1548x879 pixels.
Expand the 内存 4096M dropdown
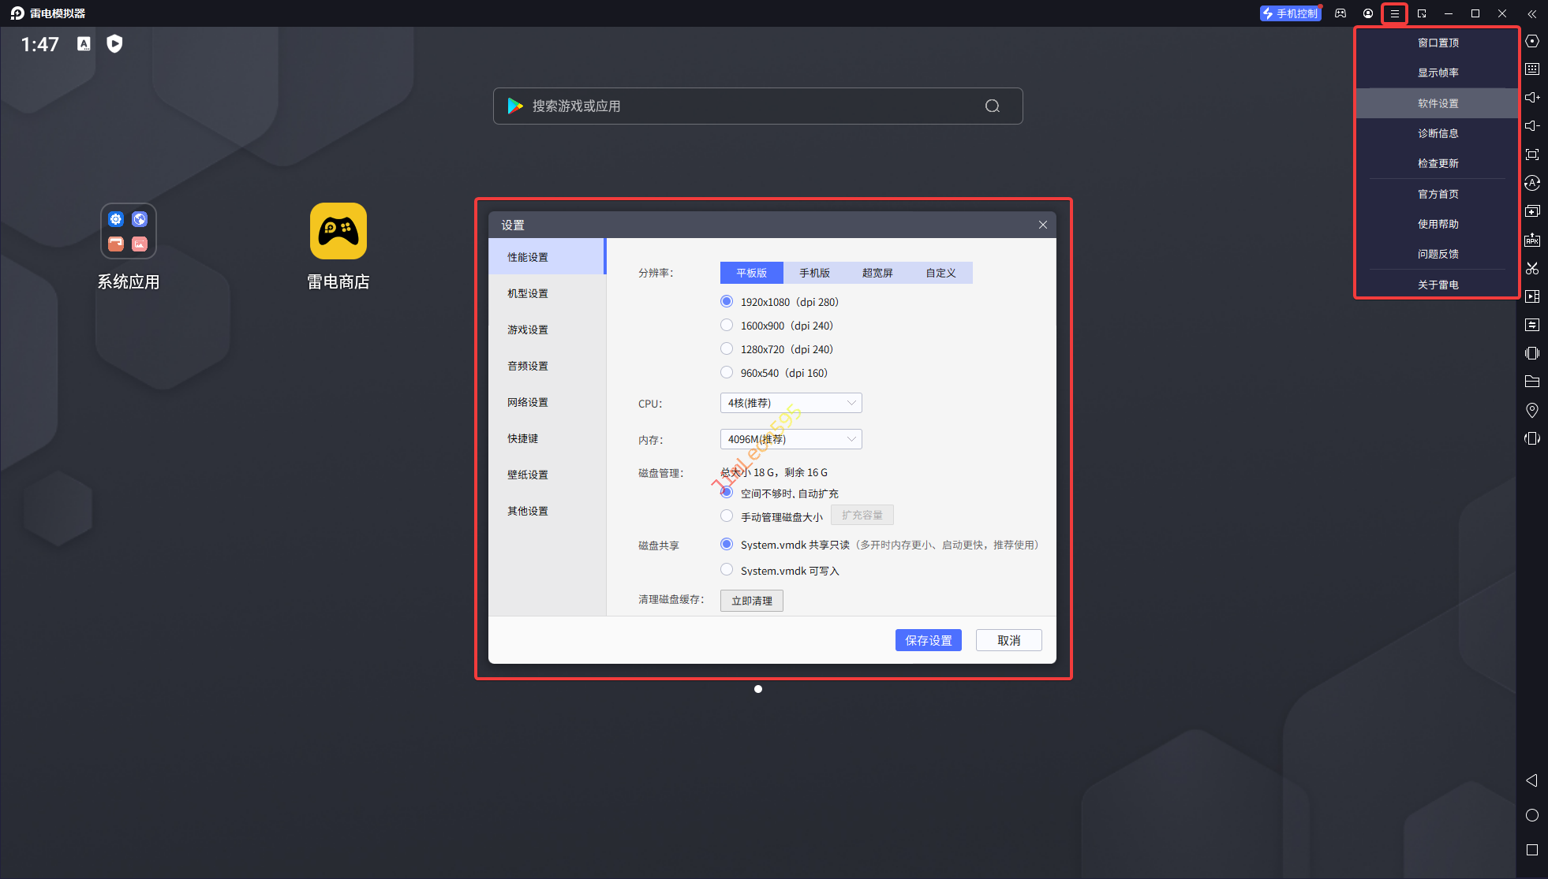click(x=791, y=439)
